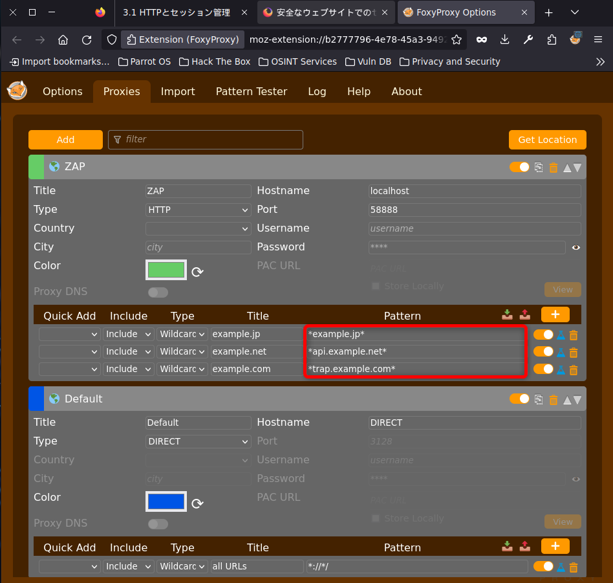Open the Firefox extensions puzzle icon
Image resolution: width=613 pixels, height=583 pixels.
pyautogui.click(x=552, y=39)
